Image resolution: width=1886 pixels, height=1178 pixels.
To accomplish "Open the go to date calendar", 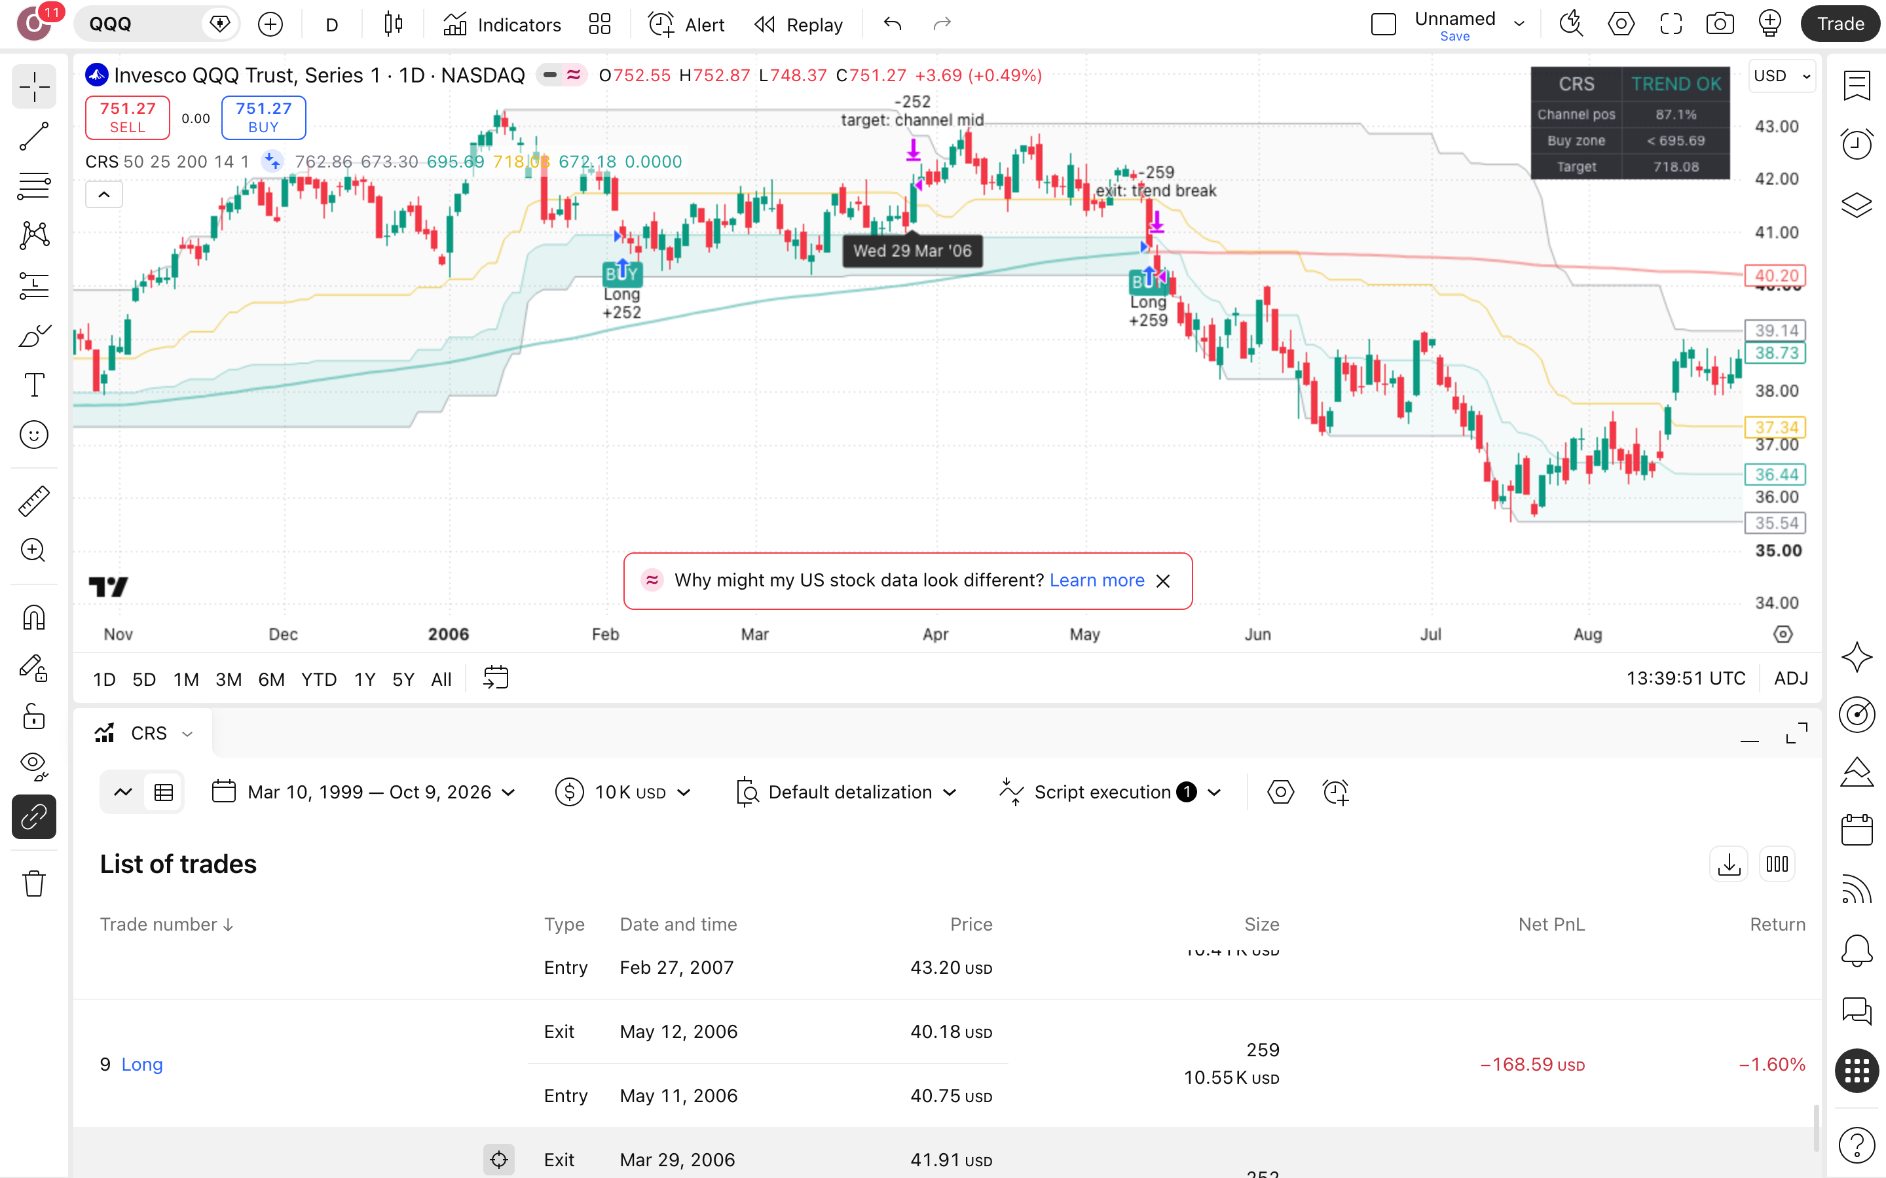I will click(496, 678).
